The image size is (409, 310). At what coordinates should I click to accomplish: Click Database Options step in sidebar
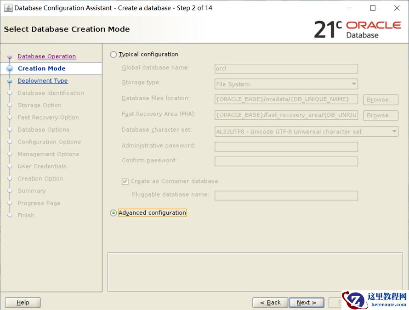point(43,130)
